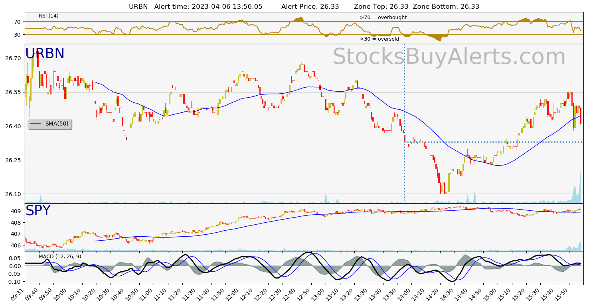The image size is (589, 306).
Task: Click the RSI (14) label
Action: (x=49, y=16)
